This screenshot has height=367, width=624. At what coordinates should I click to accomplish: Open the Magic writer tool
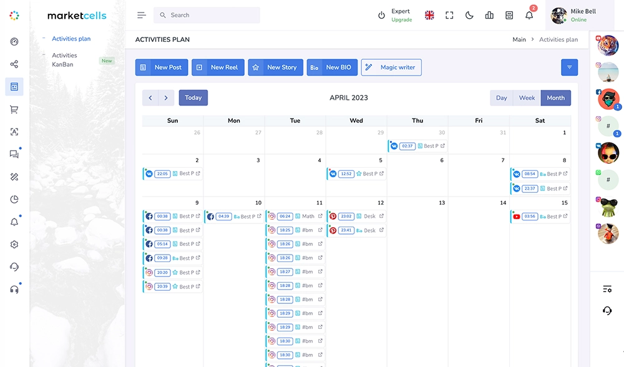click(391, 67)
